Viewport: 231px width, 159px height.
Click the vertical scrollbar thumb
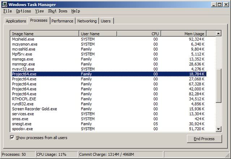pyautogui.click(x=218, y=85)
